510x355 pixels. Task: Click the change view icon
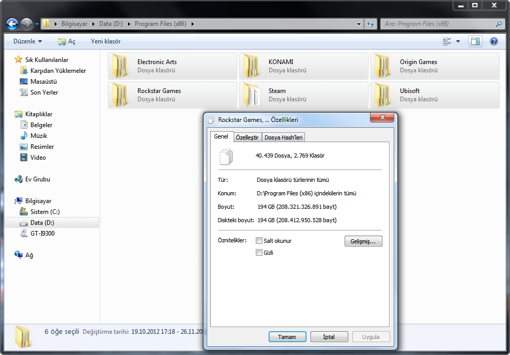(447, 41)
